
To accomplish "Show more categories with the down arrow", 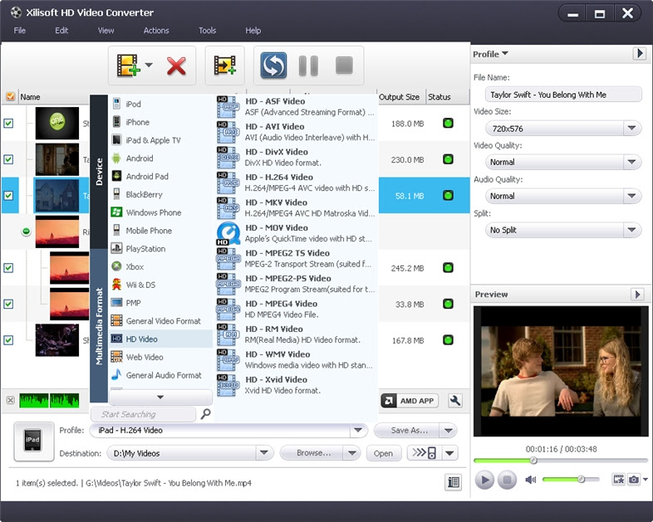I will click(x=160, y=398).
